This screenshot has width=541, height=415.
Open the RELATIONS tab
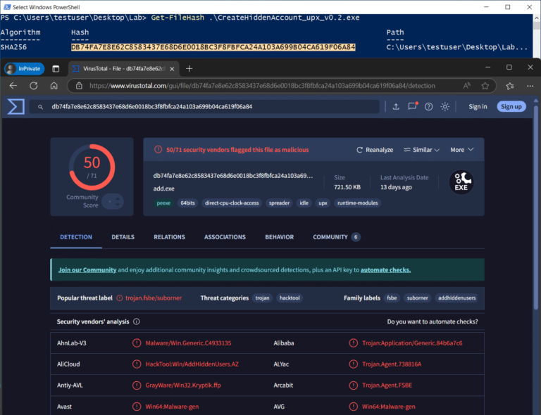(x=169, y=237)
